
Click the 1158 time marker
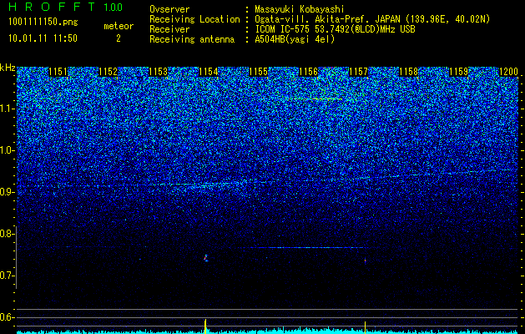pos(409,72)
